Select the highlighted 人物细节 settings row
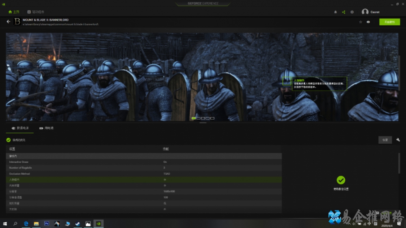Viewport: 406px width, 228px height. 81,179
